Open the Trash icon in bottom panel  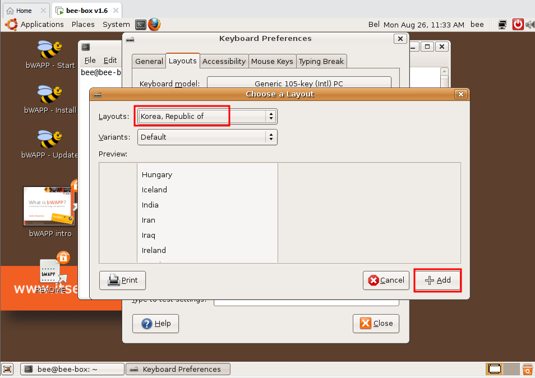click(528, 369)
